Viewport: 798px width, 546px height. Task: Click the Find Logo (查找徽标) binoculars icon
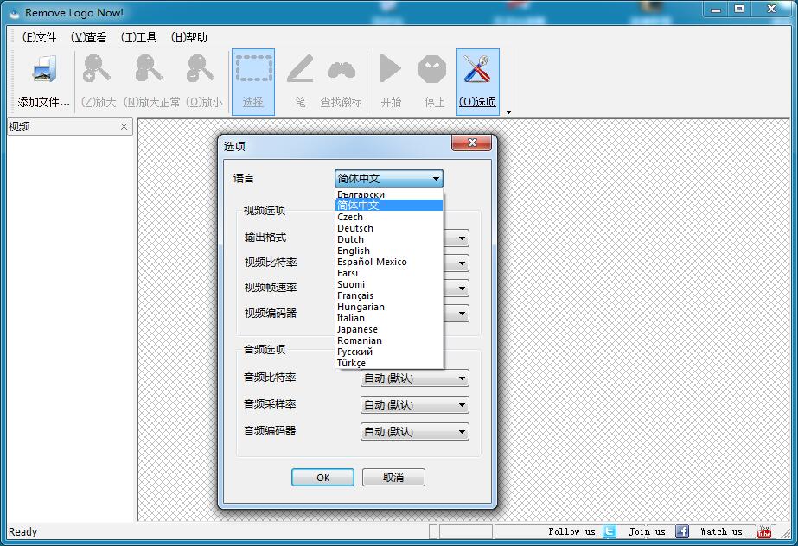[x=341, y=70]
